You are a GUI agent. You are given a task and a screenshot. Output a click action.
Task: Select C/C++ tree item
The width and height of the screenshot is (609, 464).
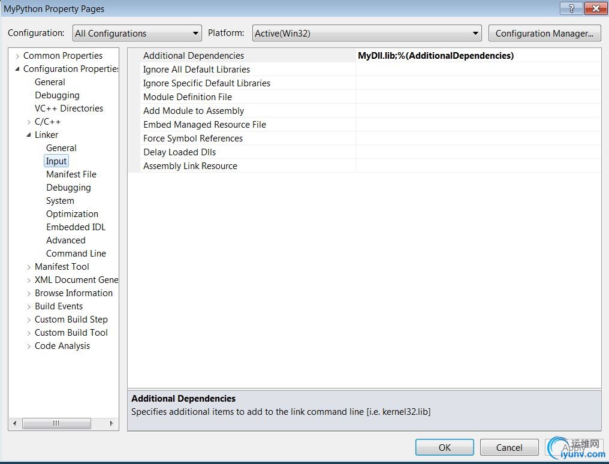48,122
